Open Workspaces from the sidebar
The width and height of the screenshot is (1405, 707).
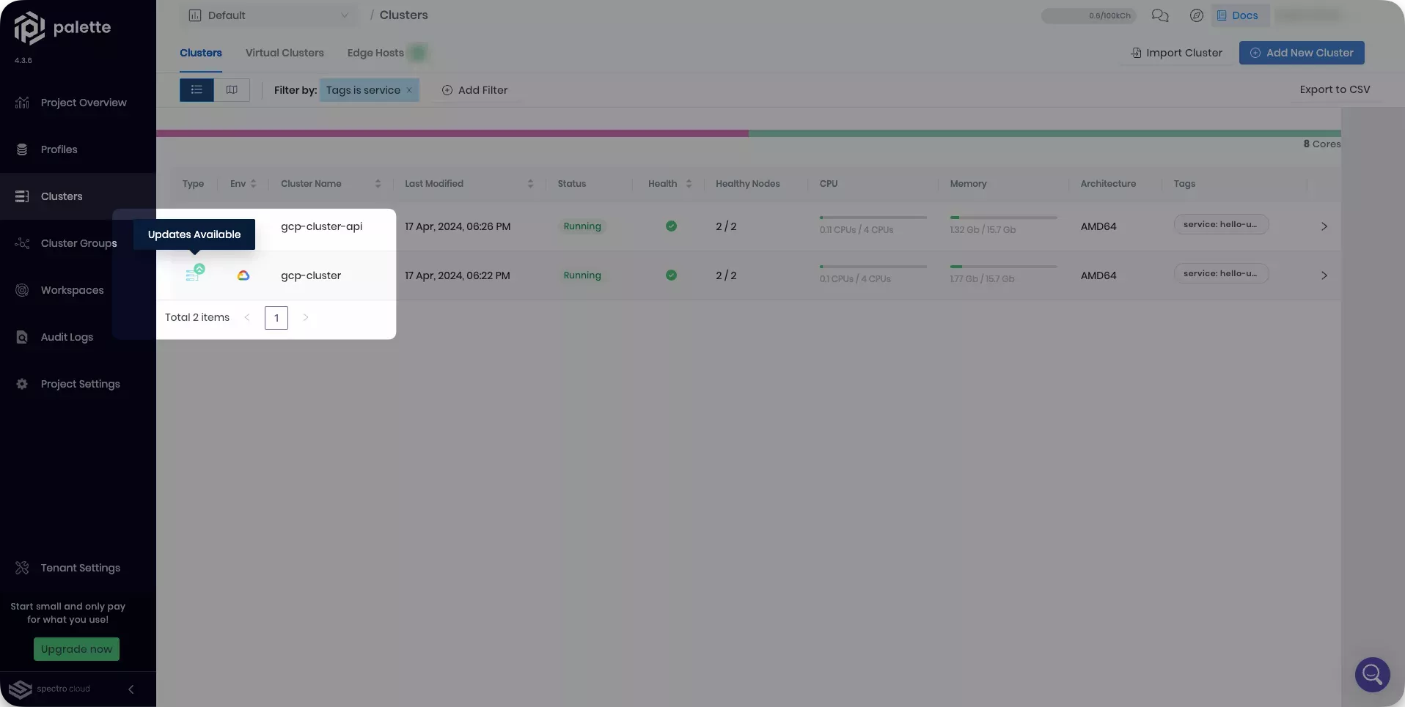click(x=72, y=290)
